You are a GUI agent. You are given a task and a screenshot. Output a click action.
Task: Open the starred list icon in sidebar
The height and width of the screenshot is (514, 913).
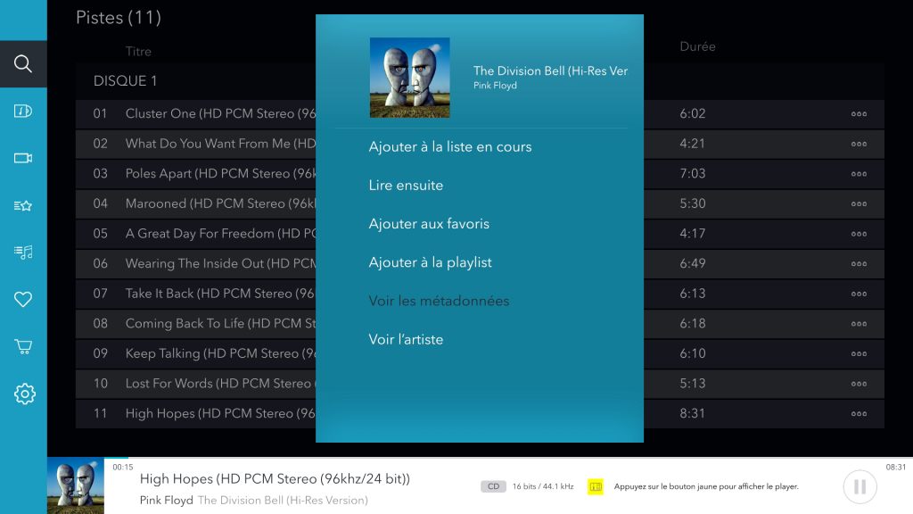(x=23, y=205)
